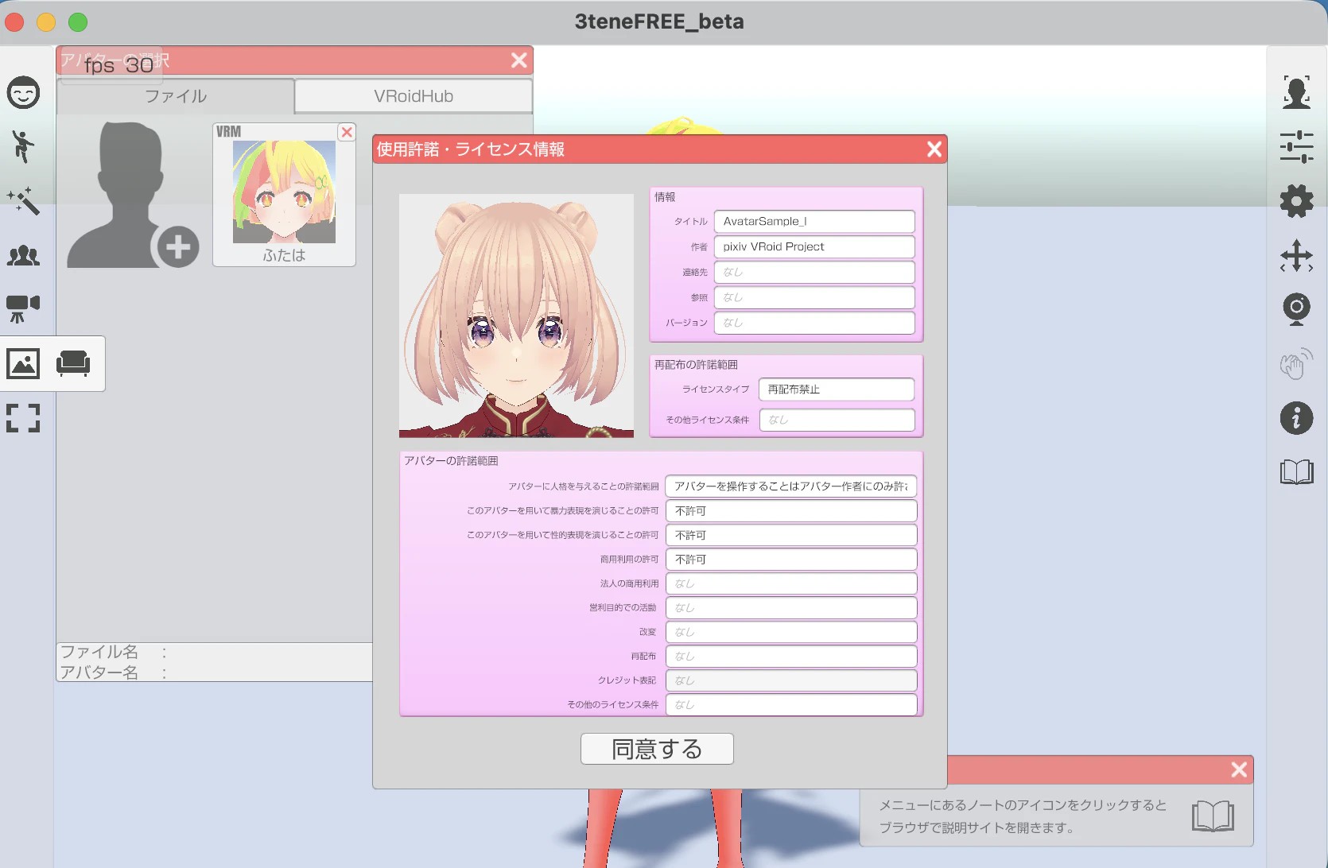Click the クレジット表記 credit field
This screenshot has height=868, width=1328.
click(x=791, y=680)
